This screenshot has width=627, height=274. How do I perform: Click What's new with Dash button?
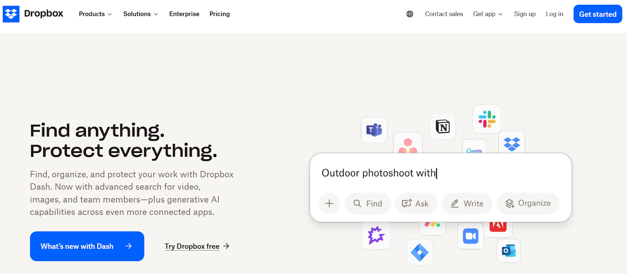coord(87,246)
